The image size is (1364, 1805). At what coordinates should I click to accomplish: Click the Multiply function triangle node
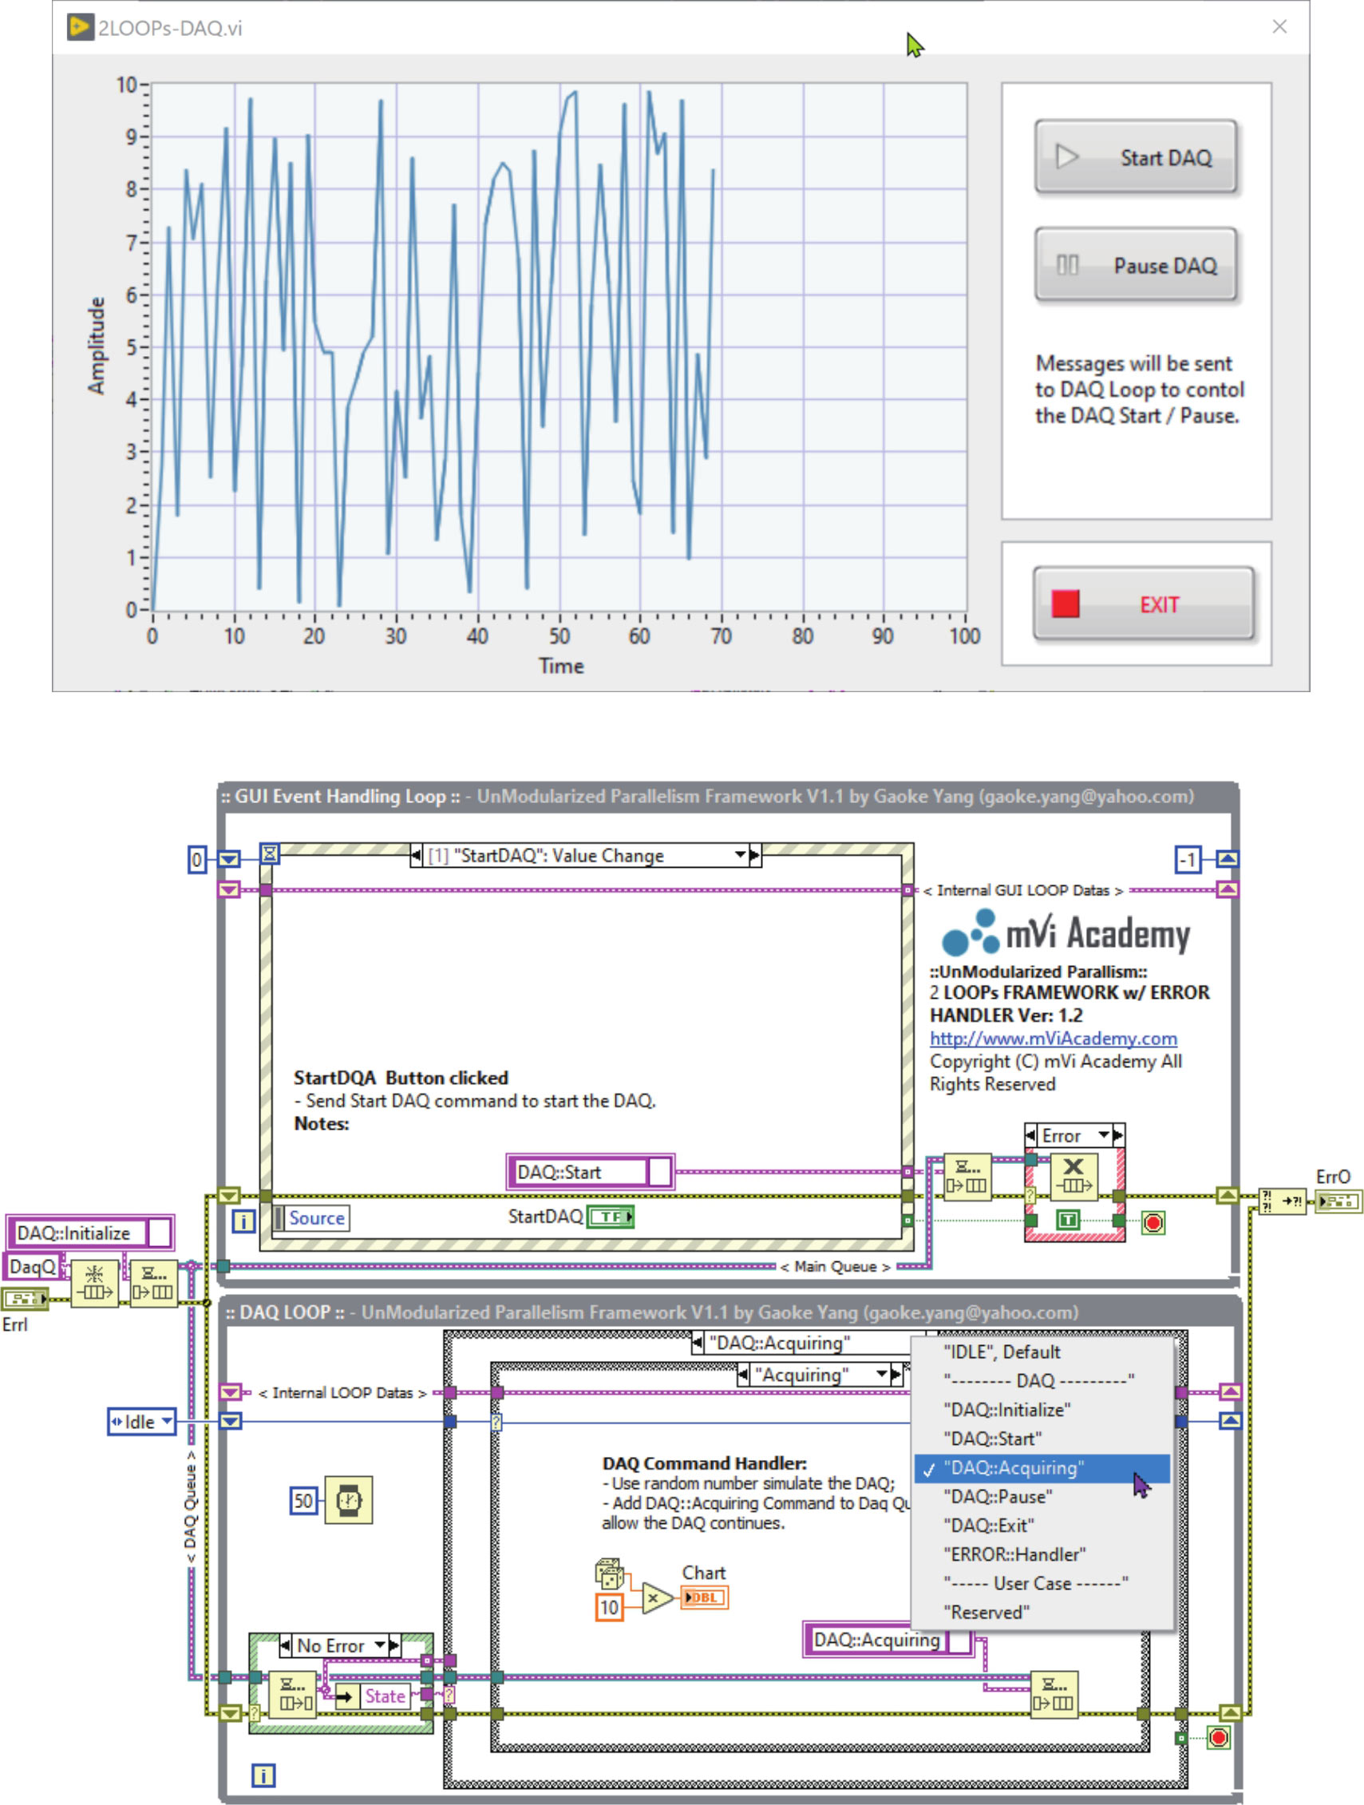tap(655, 1598)
